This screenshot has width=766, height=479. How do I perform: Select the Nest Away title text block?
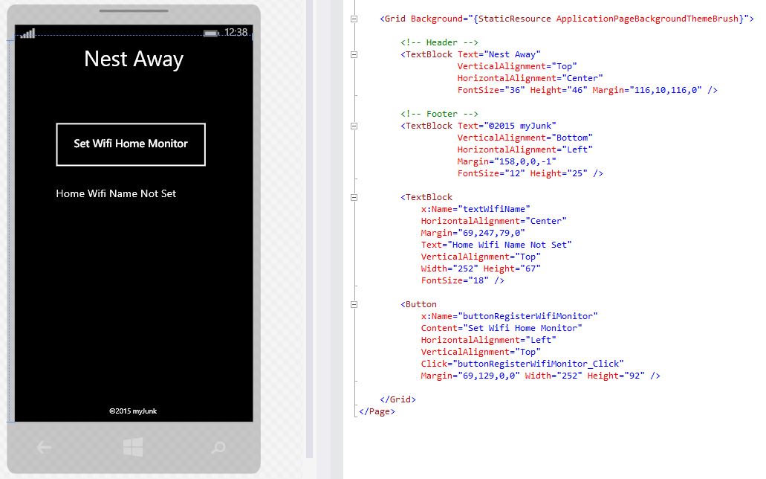point(134,59)
